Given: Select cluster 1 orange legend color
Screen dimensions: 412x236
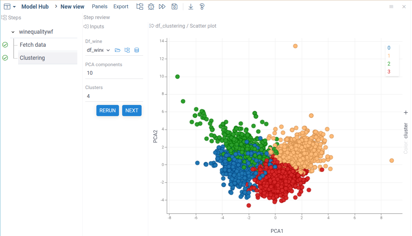Looking at the screenshot, I should [x=389, y=56].
